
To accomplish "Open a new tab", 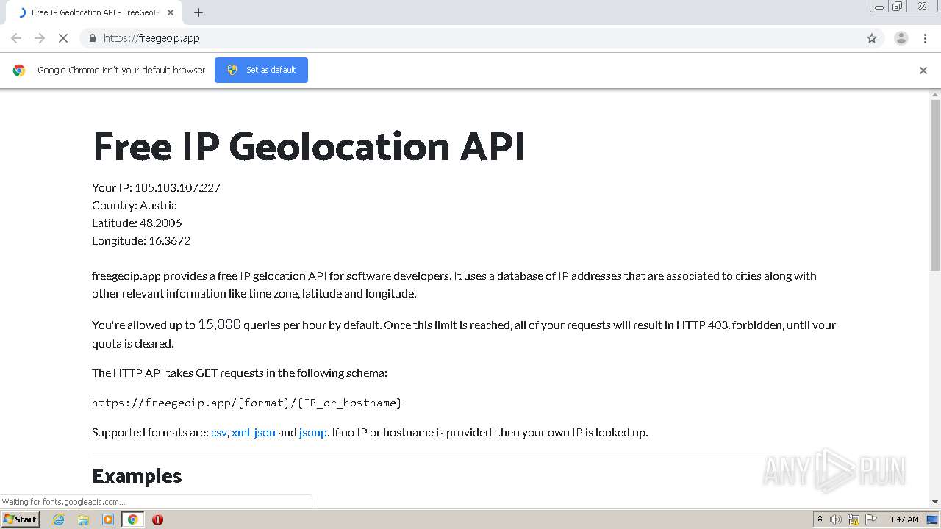I will pyautogui.click(x=198, y=12).
